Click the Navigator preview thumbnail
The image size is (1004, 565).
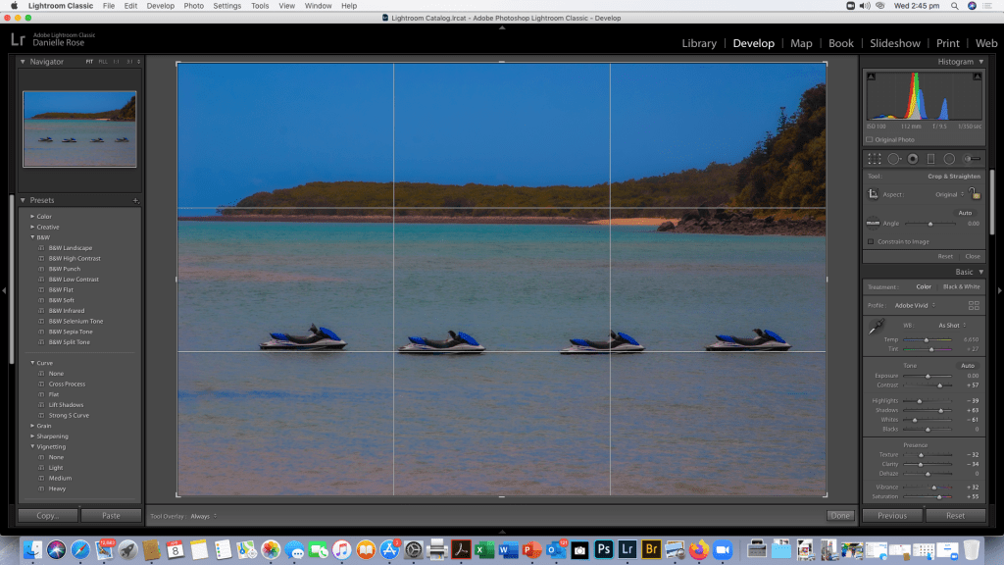click(x=79, y=129)
